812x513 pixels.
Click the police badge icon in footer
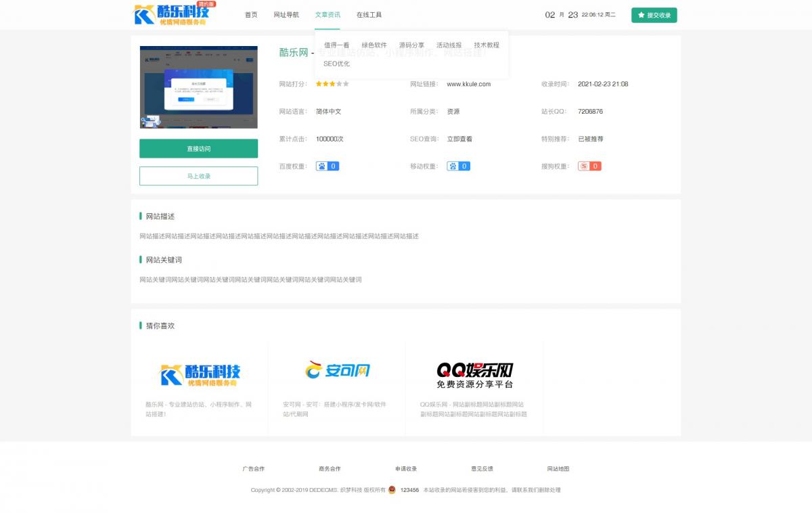click(x=392, y=490)
